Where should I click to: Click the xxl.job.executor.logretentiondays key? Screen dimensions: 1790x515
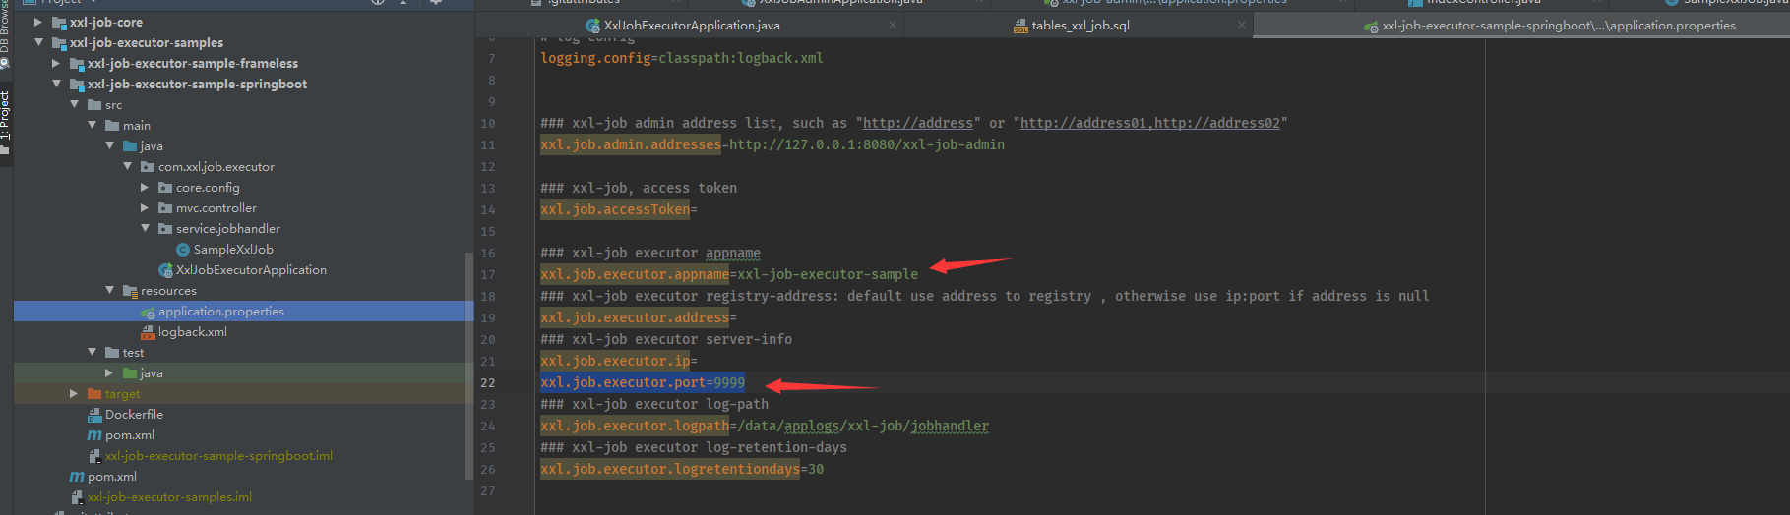click(x=670, y=469)
